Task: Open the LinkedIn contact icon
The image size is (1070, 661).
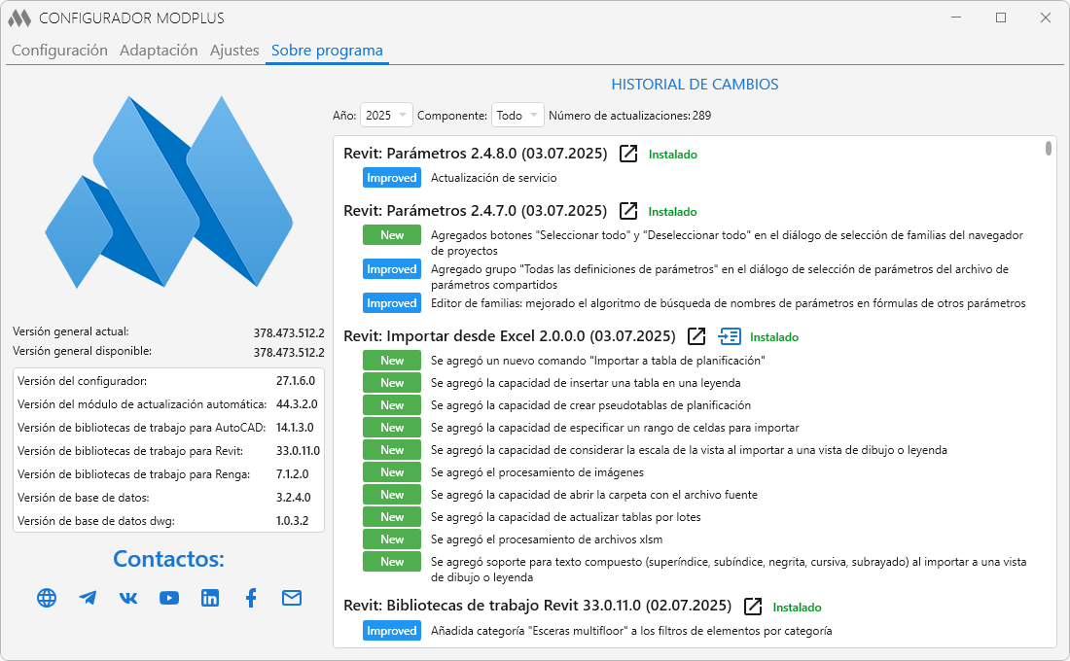Action: coord(210,598)
